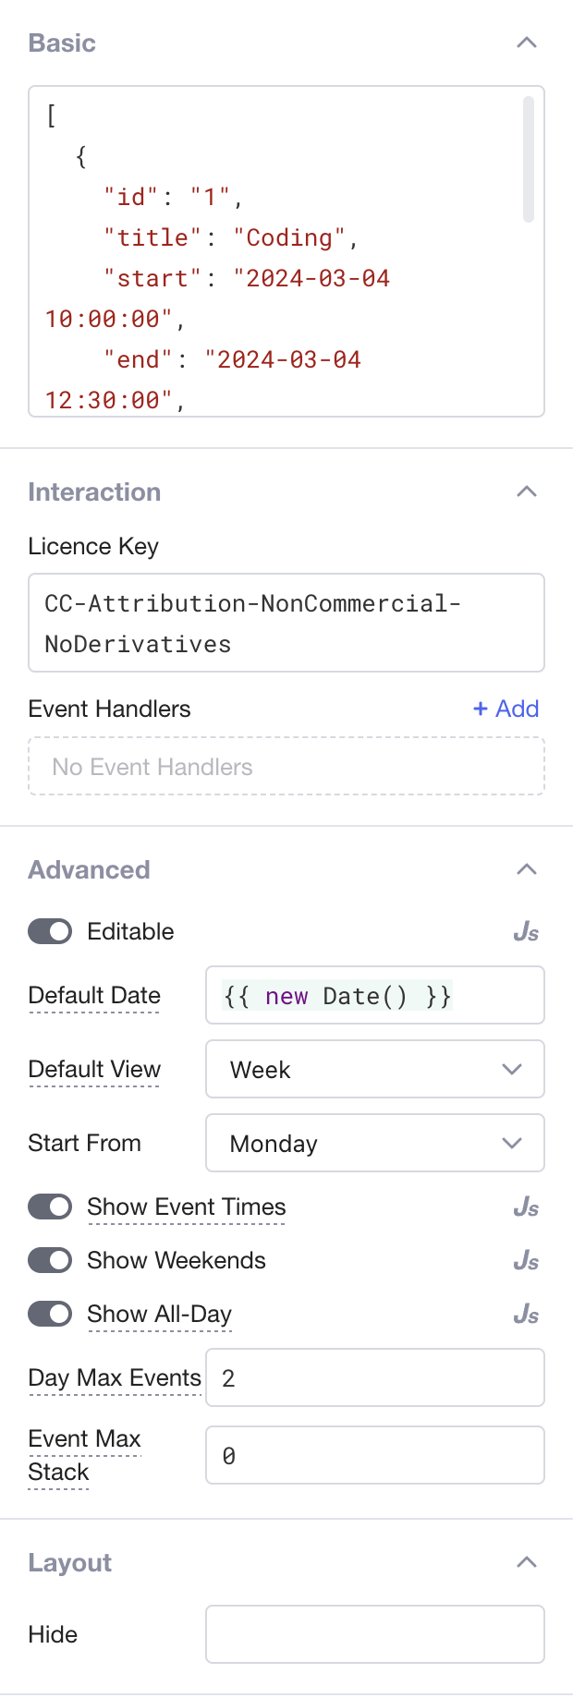Toggle the Editable switch
Screen dimensions: 573x1698
click(50, 931)
